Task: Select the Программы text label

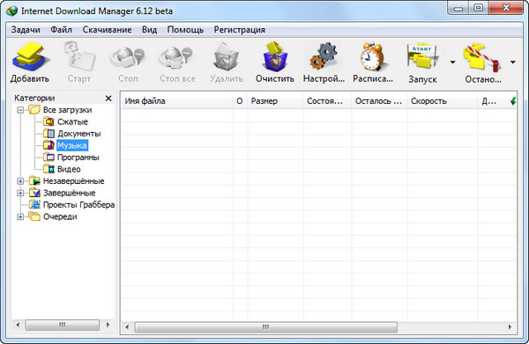Action: (x=78, y=157)
